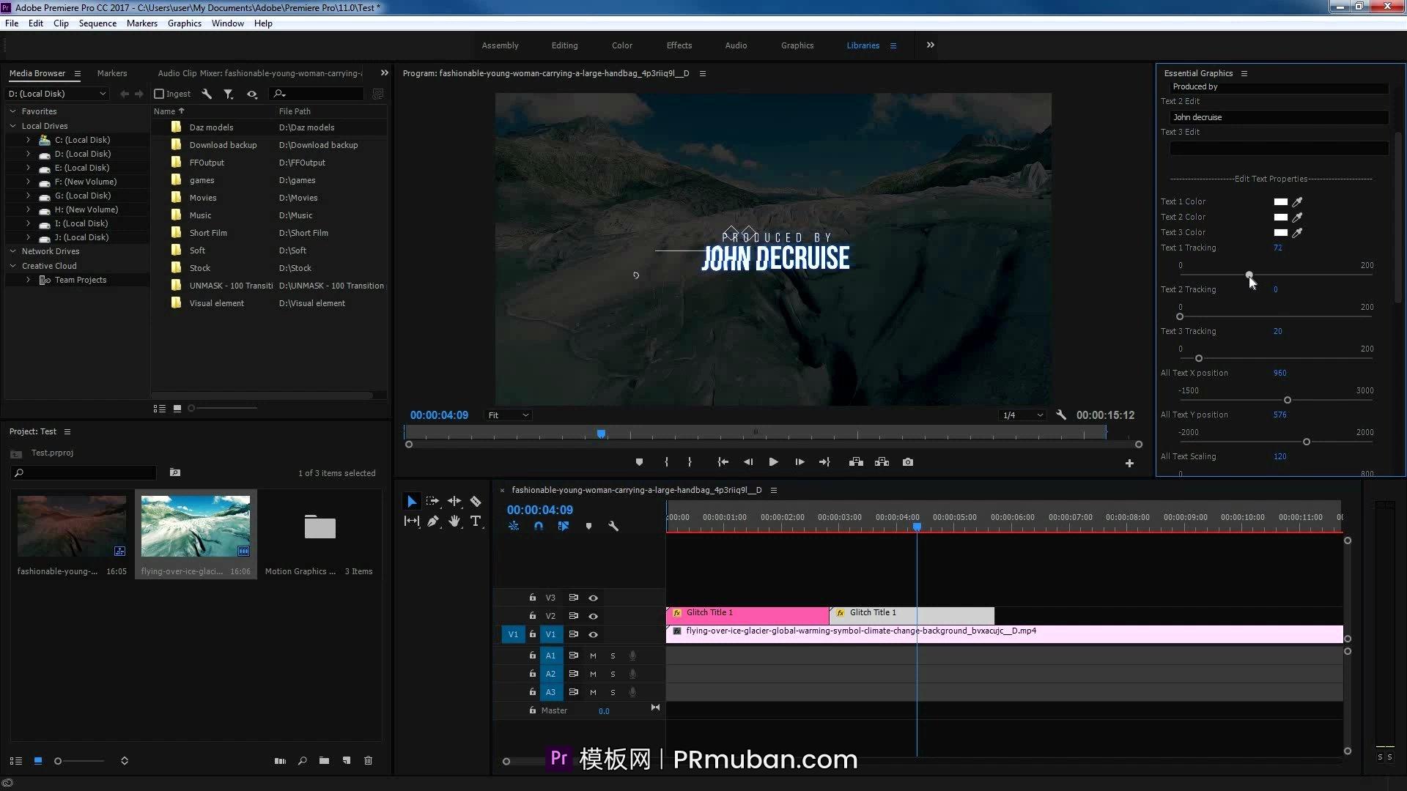The width and height of the screenshot is (1407, 791).
Task: Open the Sequence menu
Action: coord(97,23)
